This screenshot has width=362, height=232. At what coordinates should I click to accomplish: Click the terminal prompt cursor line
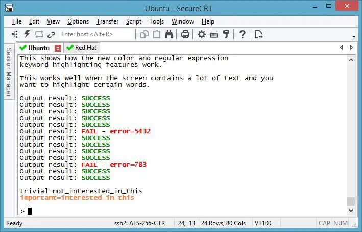pos(26,211)
